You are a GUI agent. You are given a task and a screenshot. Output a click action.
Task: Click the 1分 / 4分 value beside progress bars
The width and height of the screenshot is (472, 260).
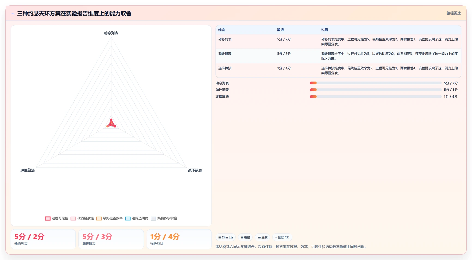pos(451,97)
